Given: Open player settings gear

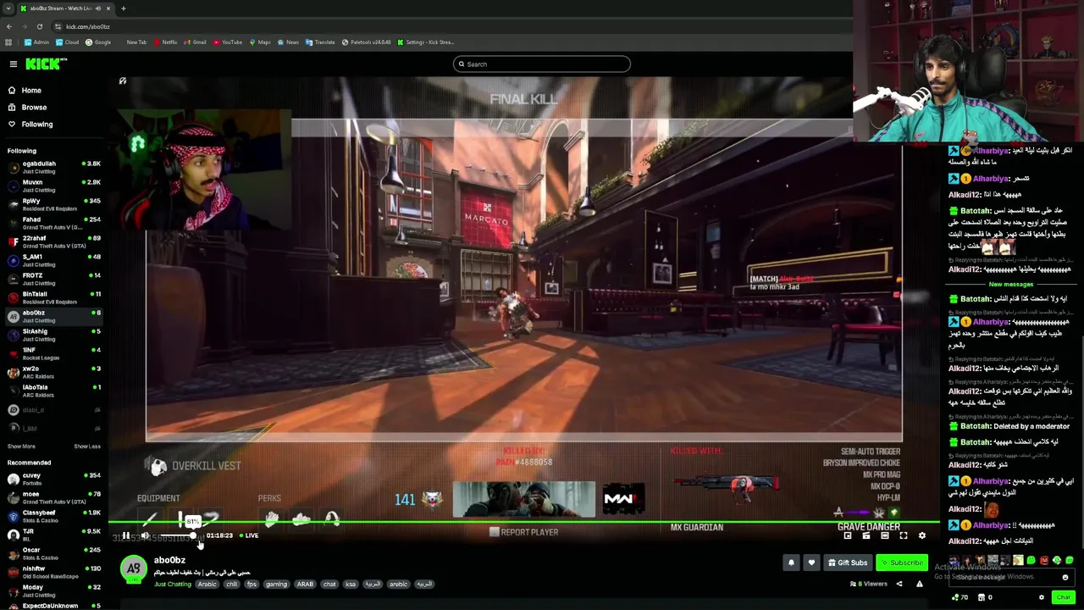Looking at the screenshot, I should click(922, 535).
